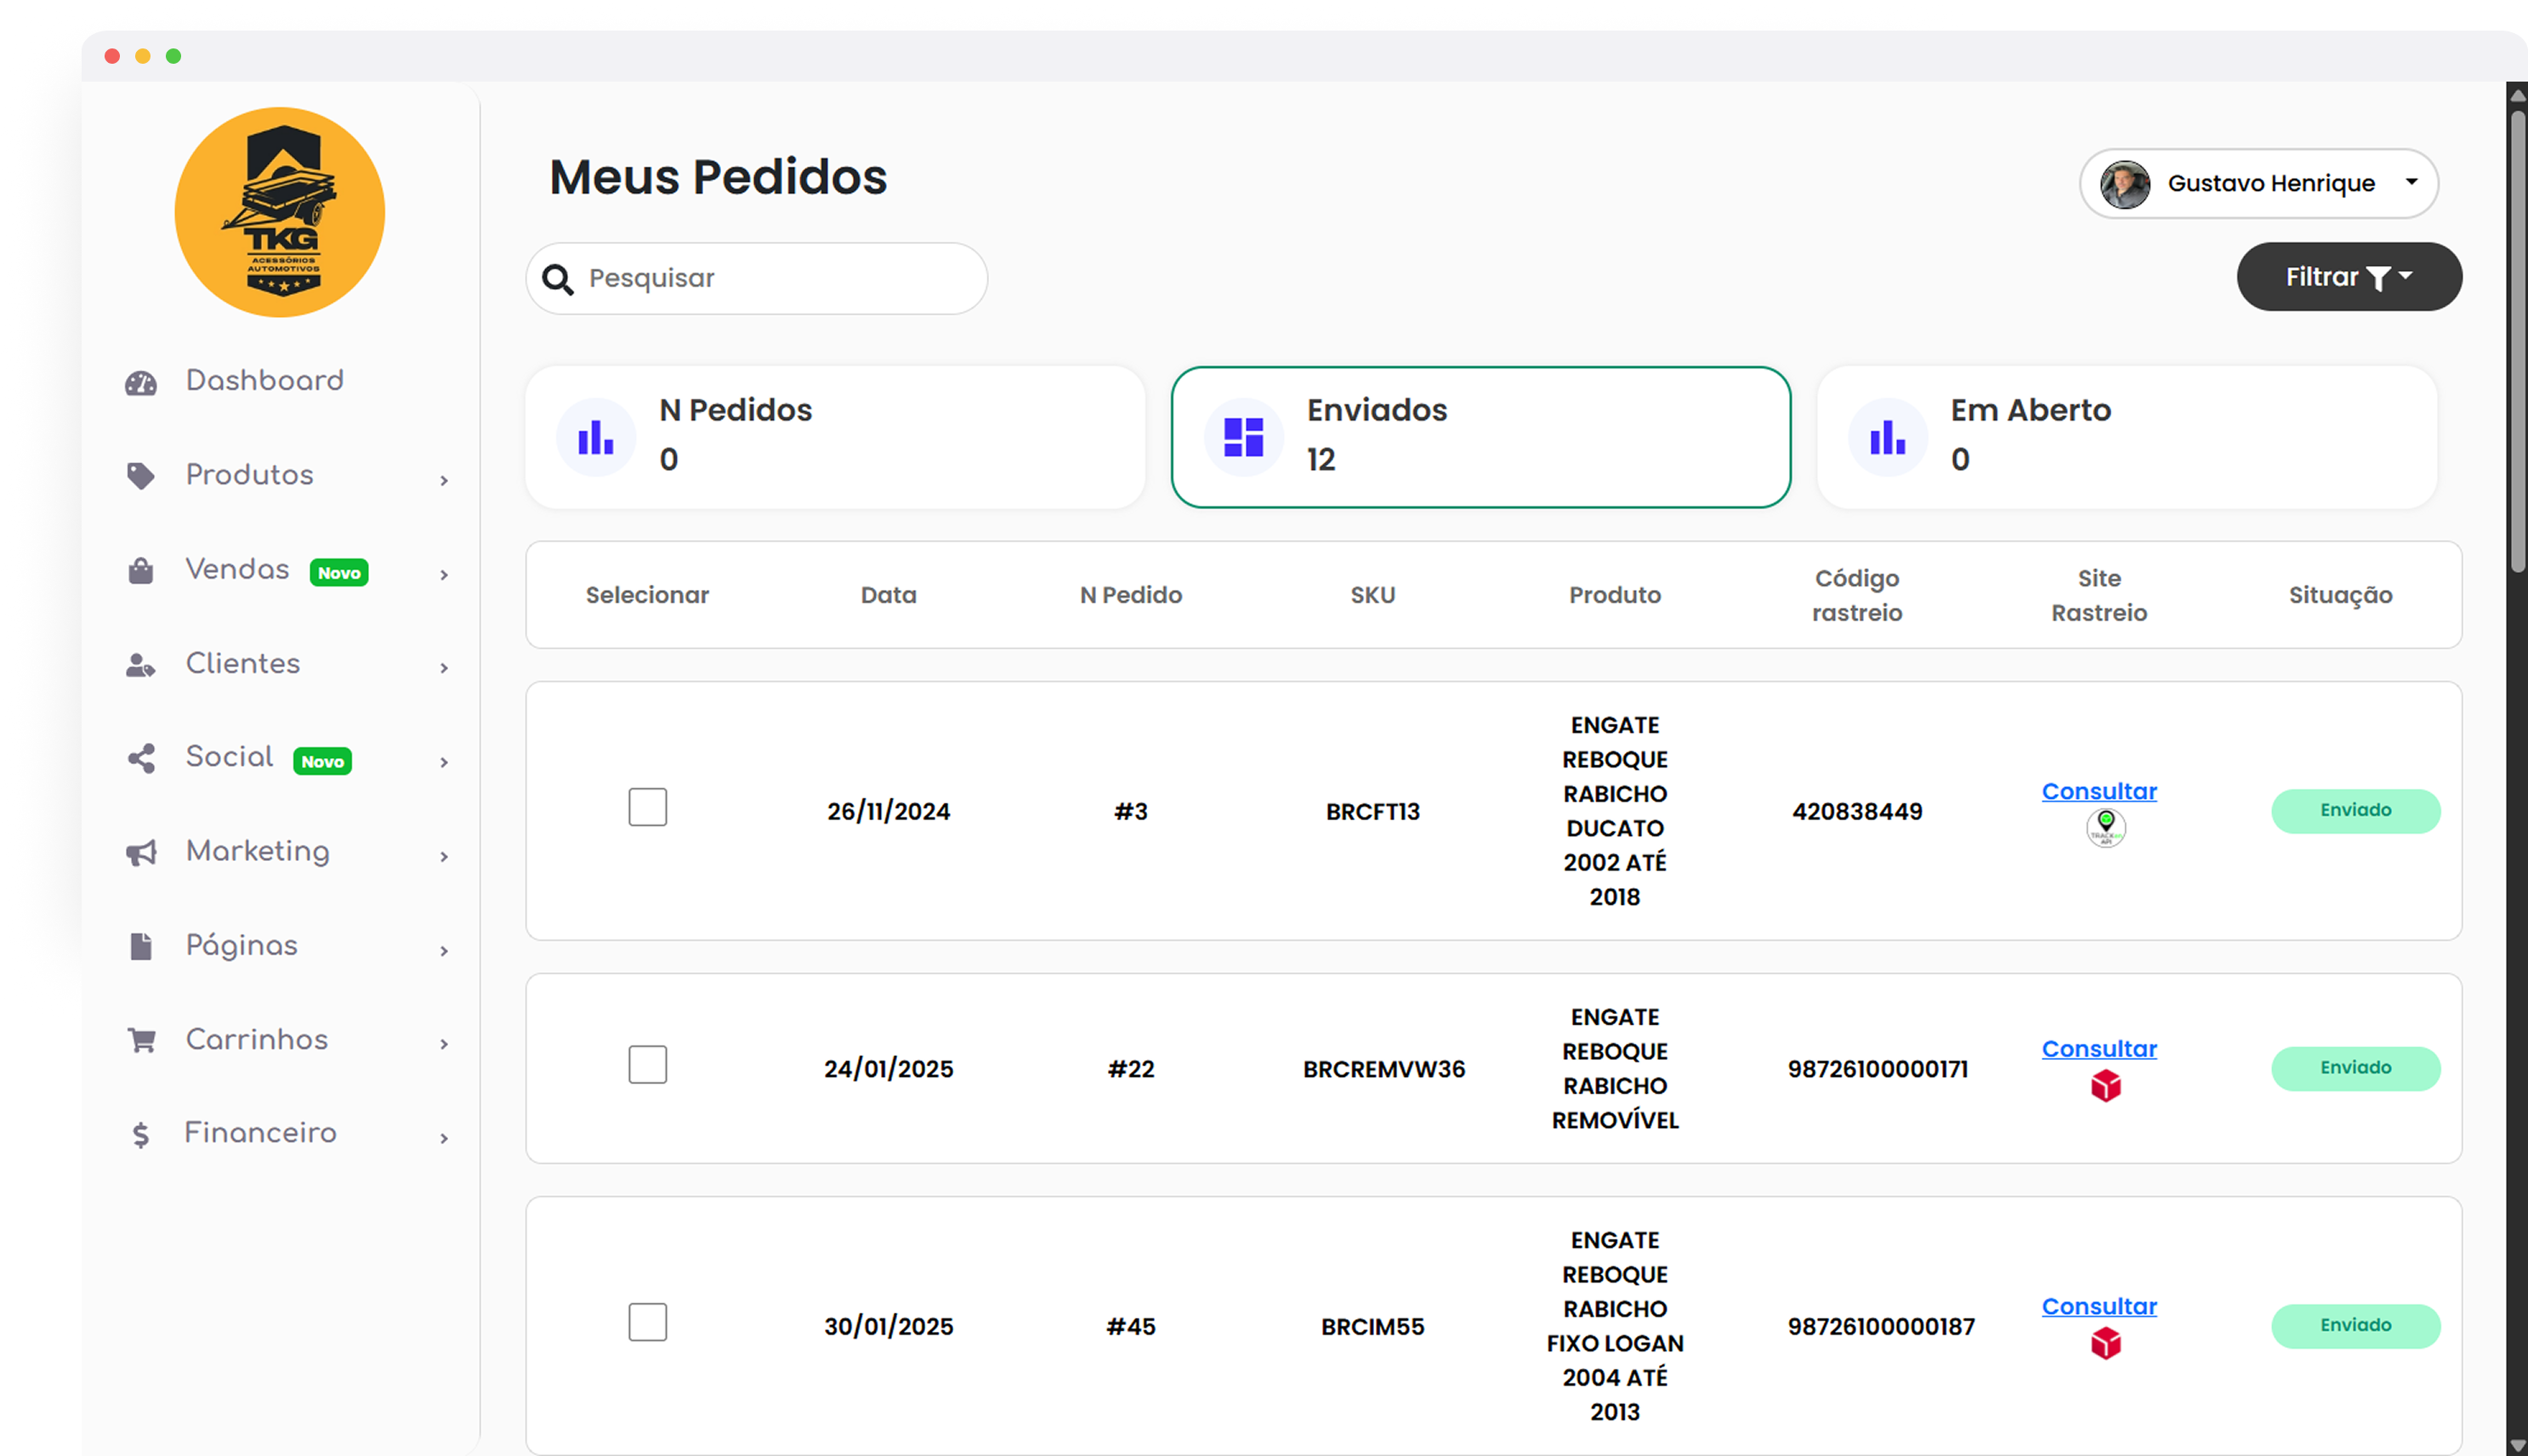The width and height of the screenshot is (2528, 1456).
Task: Open Consultar link for order #22
Action: point(2098,1048)
